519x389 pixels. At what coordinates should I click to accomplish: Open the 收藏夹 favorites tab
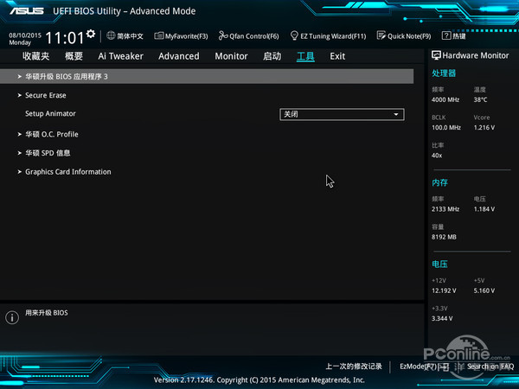point(36,56)
